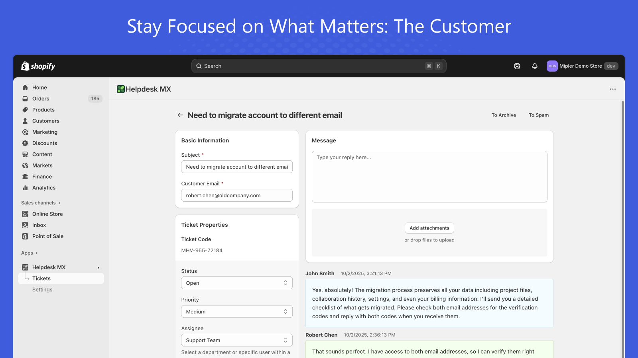Click the Customer Email input field
Viewport: 638px width, 358px height.
[236, 195]
